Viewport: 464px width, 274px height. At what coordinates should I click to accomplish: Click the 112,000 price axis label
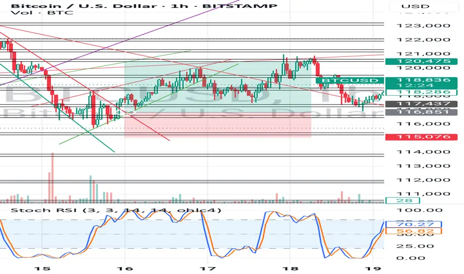click(x=423, y=180)
